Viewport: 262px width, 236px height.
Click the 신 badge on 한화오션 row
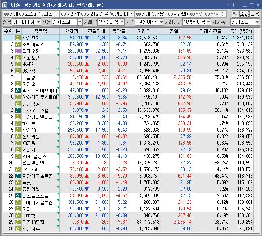18,58
